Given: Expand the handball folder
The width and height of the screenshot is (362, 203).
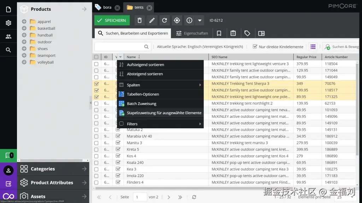Looking at the screenshot, I should click(24, 35).
